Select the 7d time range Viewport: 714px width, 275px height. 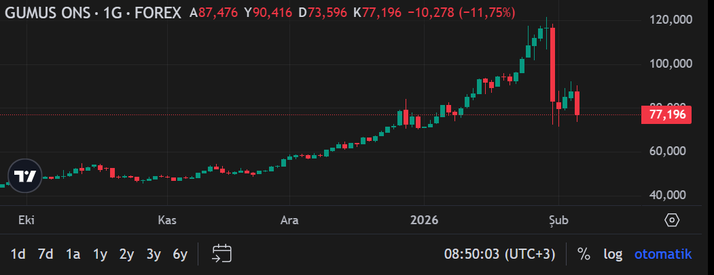[x=46, y=254]
